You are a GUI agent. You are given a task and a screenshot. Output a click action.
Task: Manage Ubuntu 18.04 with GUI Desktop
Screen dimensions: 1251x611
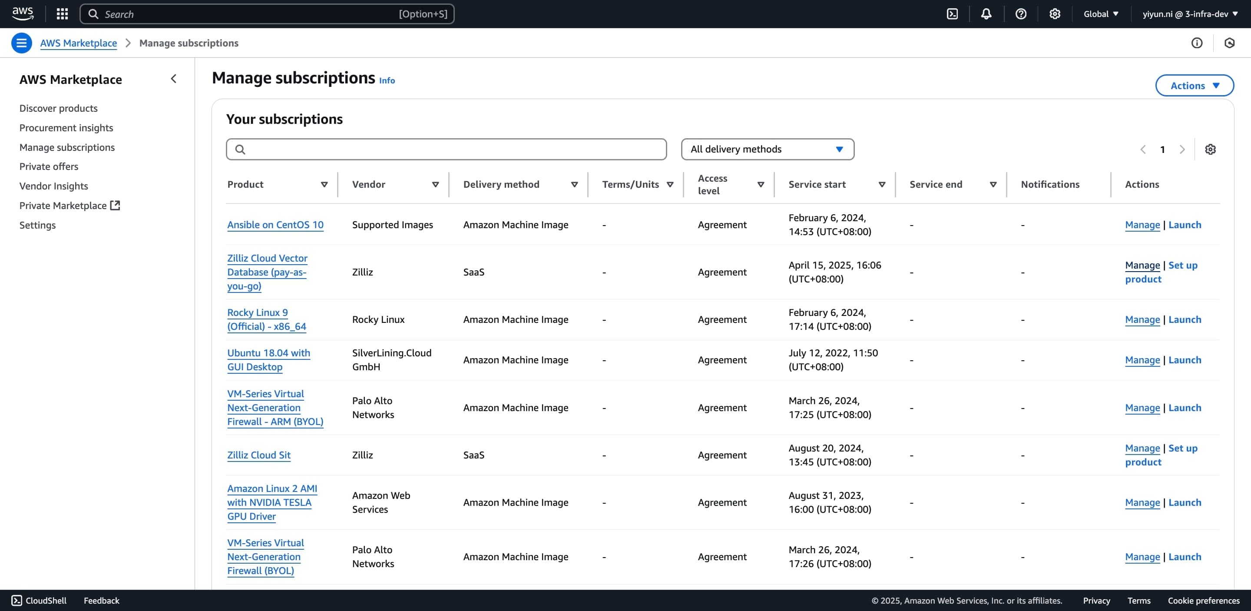(x=1142, y=359)
